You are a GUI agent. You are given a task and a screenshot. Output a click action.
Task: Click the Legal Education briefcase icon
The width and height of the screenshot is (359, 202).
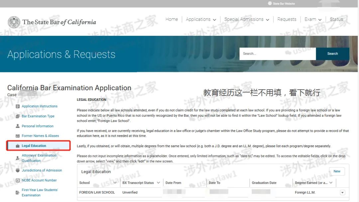tap(18, 146)
